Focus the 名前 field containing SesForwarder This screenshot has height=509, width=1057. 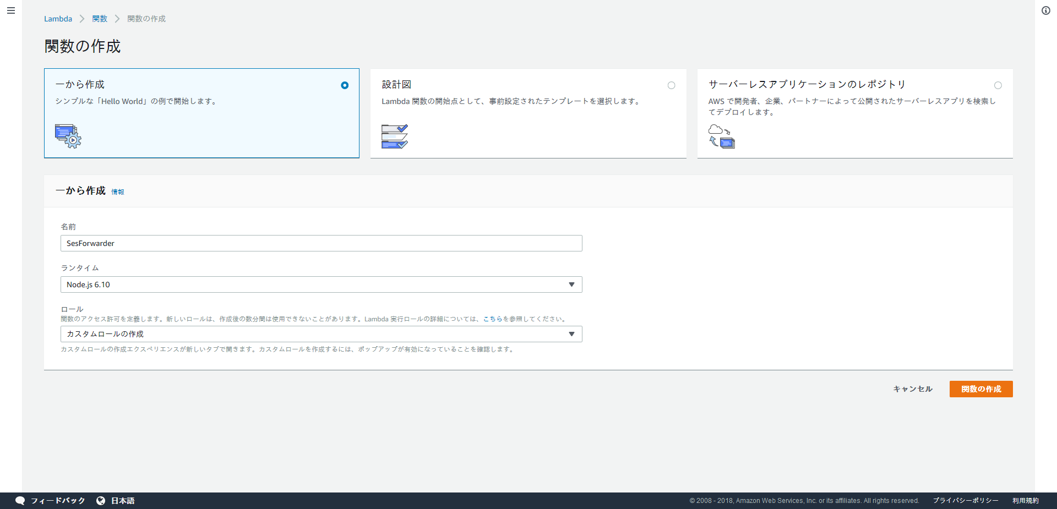322,243
